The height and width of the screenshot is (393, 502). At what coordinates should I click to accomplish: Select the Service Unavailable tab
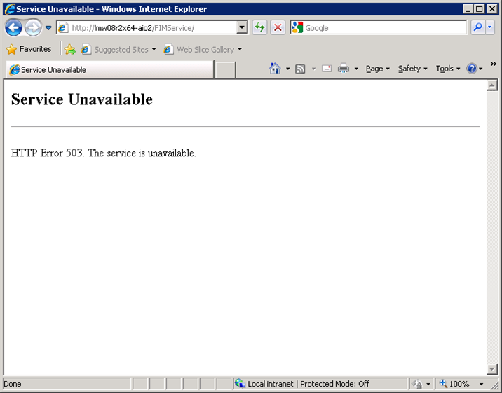point(110,70)
